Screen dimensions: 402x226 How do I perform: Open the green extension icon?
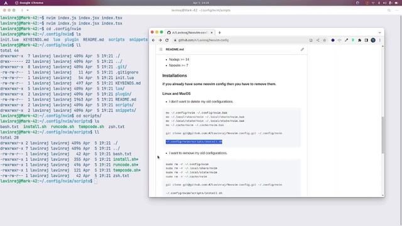coord(353,40)
